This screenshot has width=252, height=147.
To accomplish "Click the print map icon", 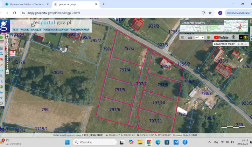I will click(190, 37).
